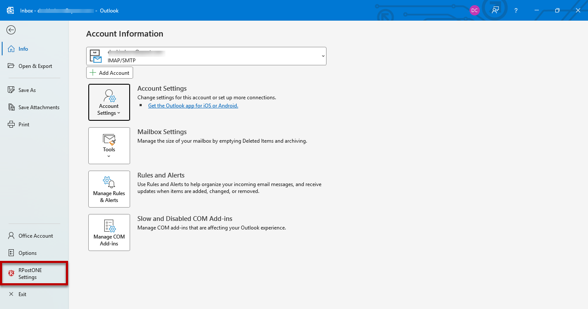Click the DC profile avatar
The height and width of the screenshot is (309, 588).
pyautogui.click(x=474, y=10)
